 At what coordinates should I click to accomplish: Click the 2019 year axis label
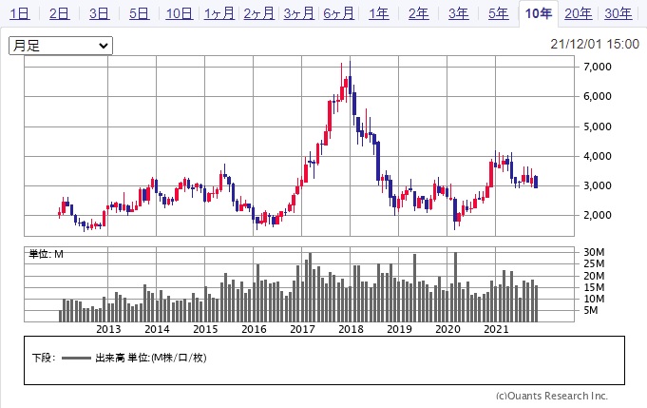[399, 329]
